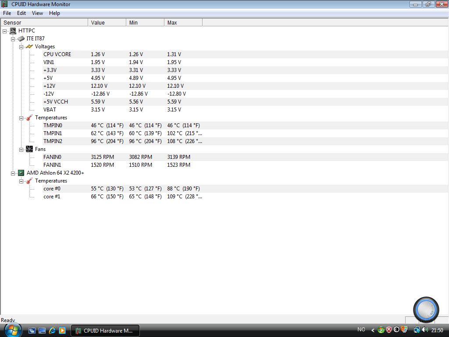Collapse the Fans tree node
Image resolution: width=449 pixels, height=337 pixels.
[x=21, y=149]
